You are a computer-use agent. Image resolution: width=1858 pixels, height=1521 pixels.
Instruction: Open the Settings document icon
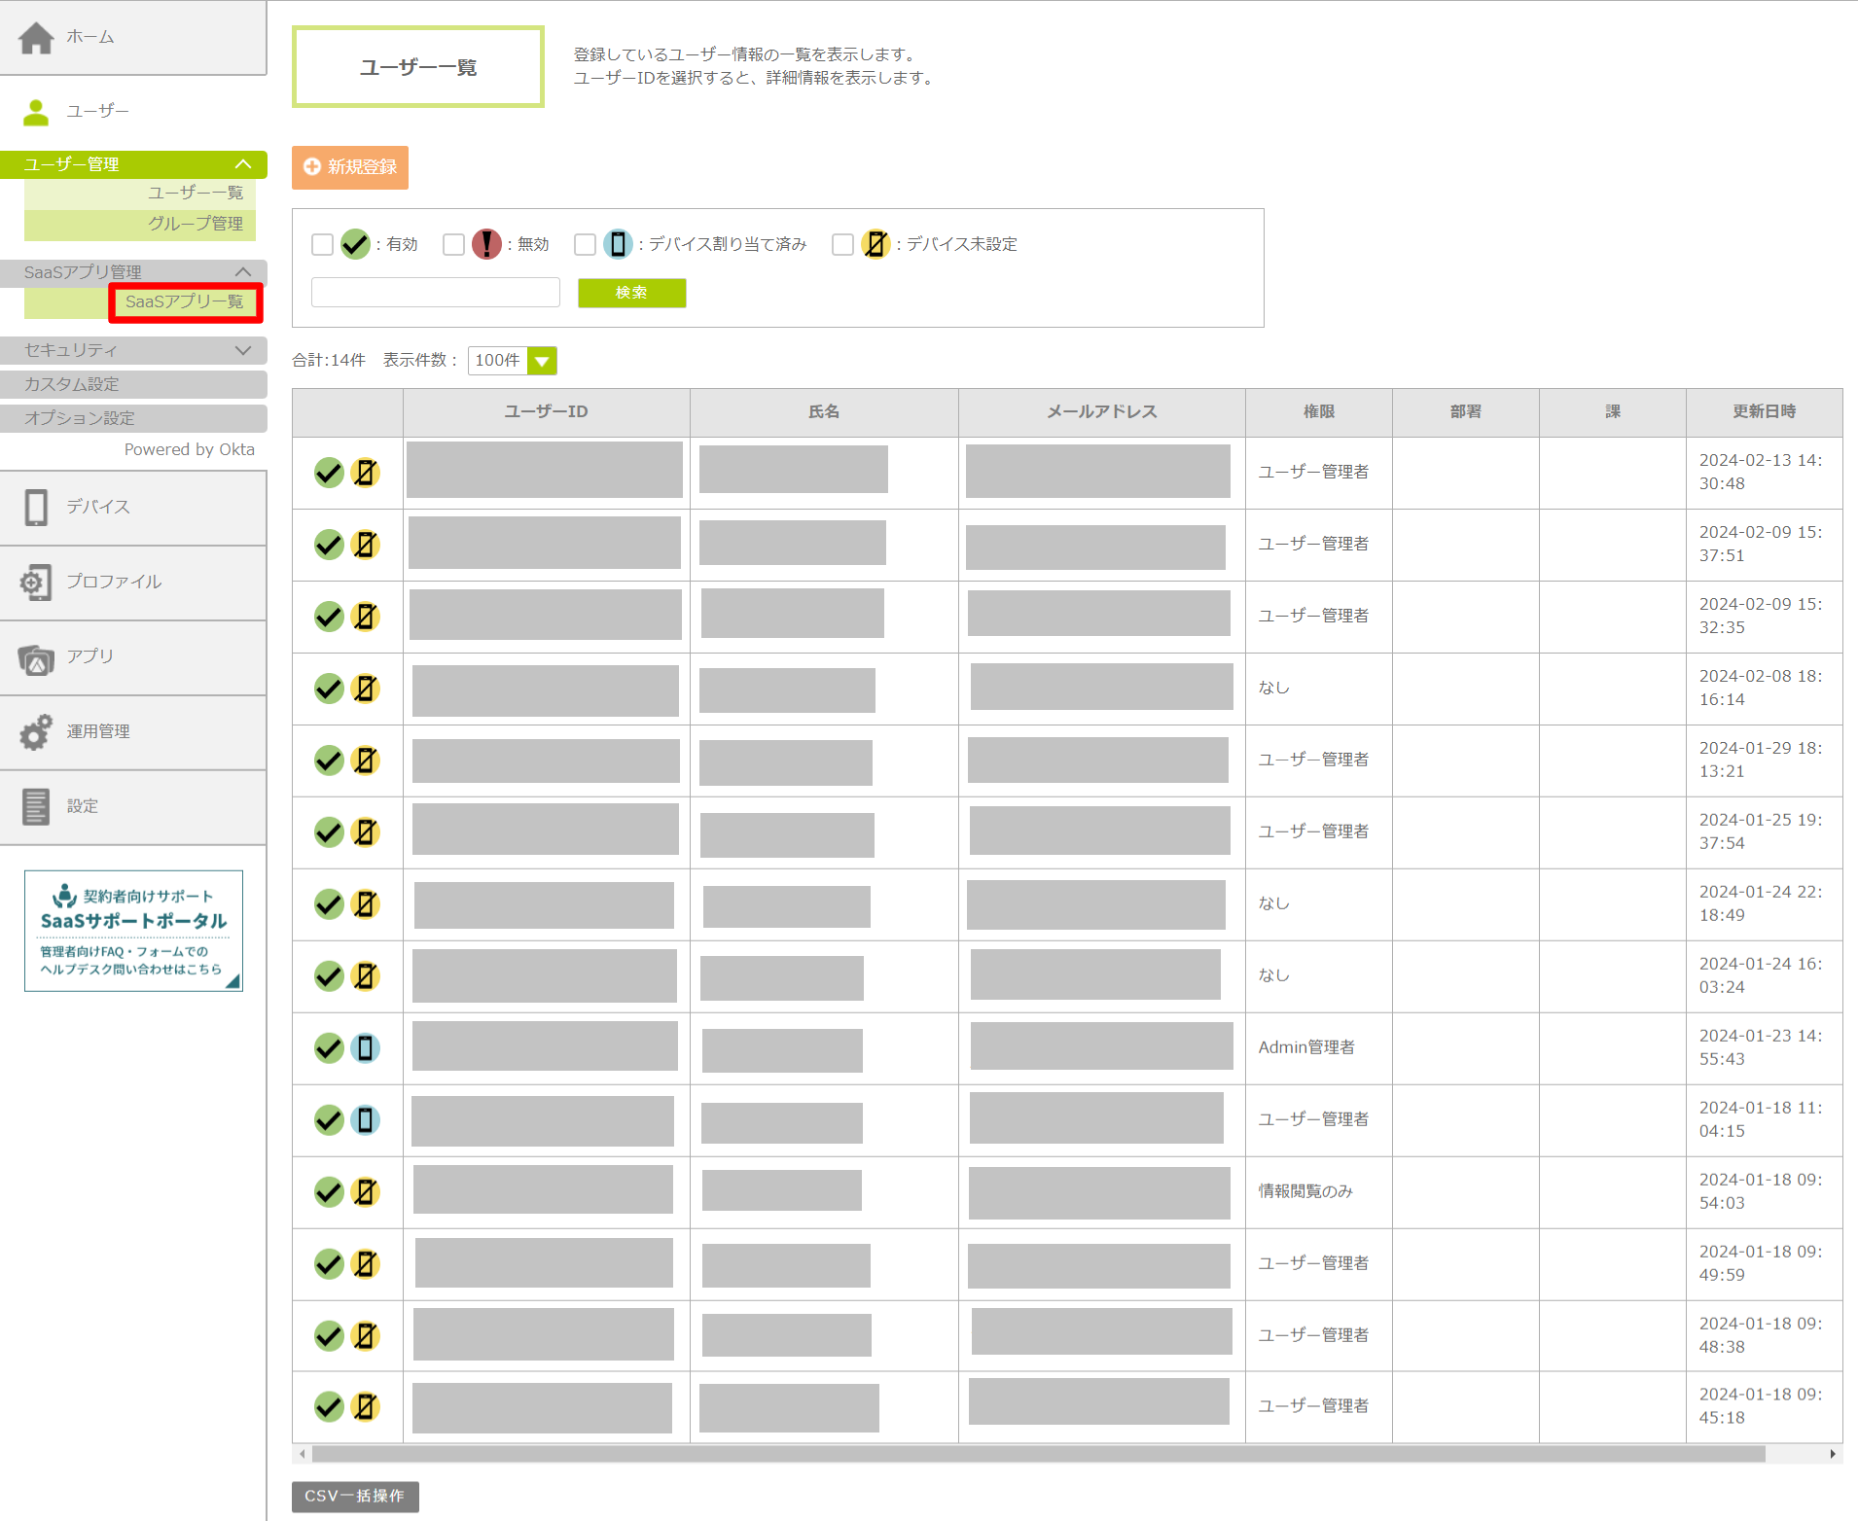pyautogui.click(x=36, y=807)
